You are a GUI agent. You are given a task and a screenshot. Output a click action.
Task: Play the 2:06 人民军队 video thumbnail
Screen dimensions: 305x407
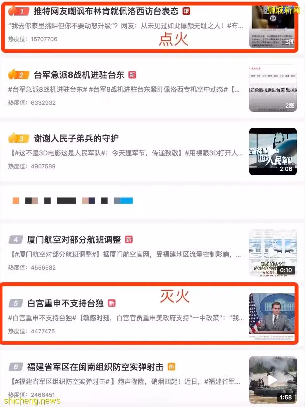point(273,152)
